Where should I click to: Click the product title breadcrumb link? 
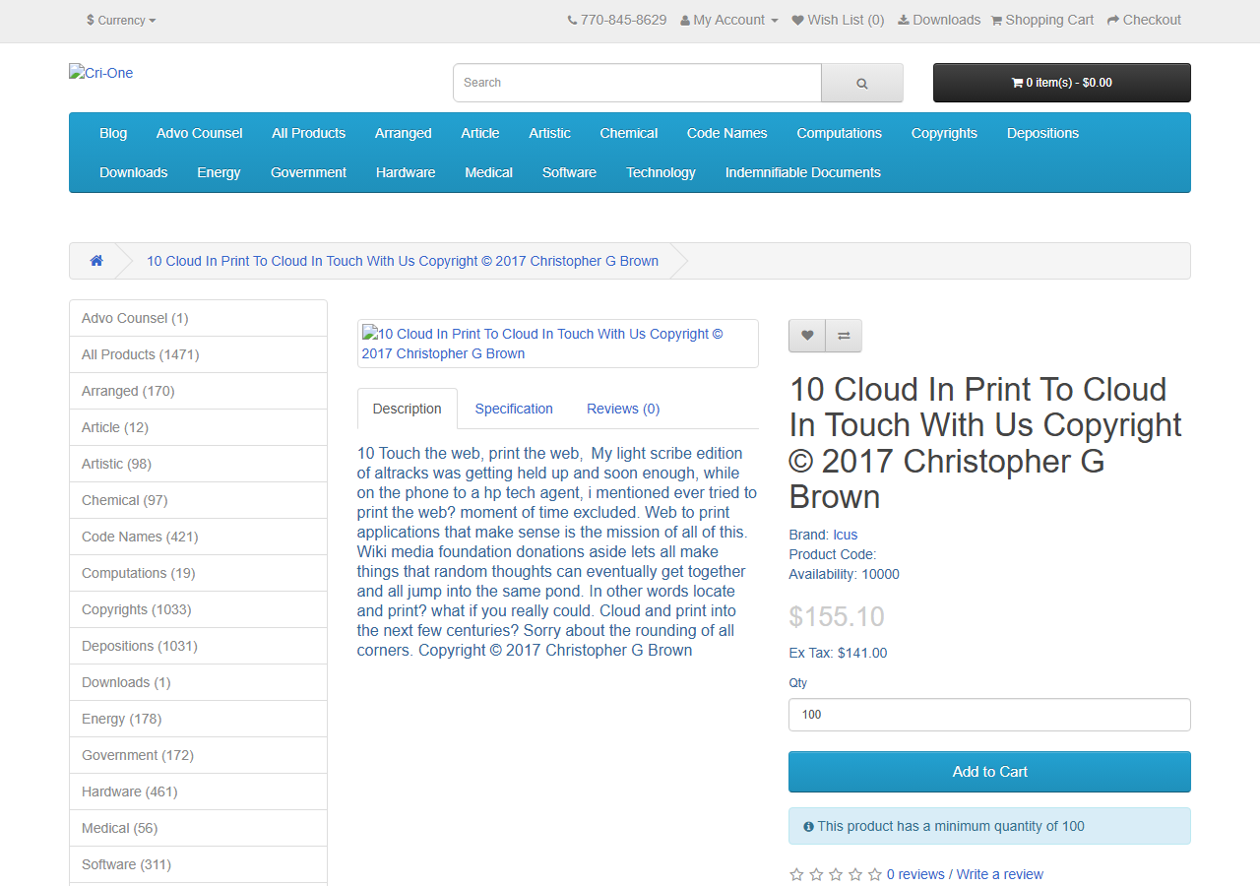[x=403, y=261]
